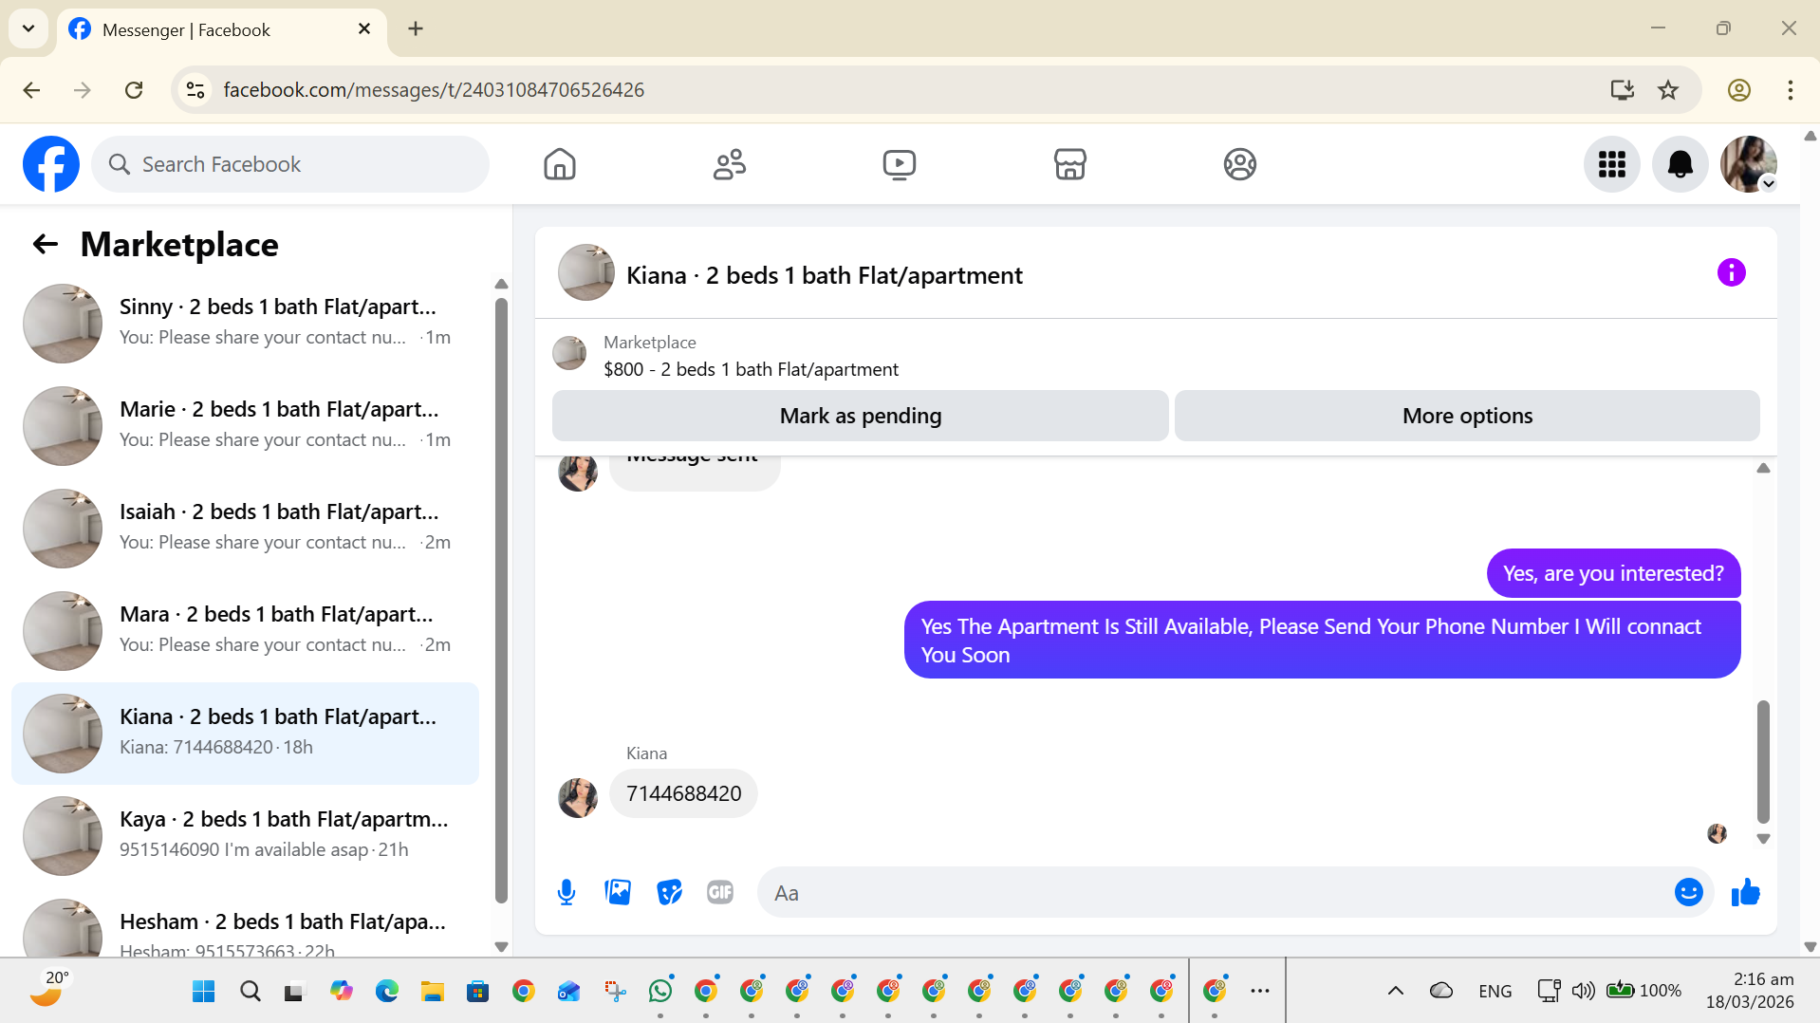Screen dimensions: 1820x1023
Task: Open WhatsApp from the taskbar
Action: (x=660, y=992)
